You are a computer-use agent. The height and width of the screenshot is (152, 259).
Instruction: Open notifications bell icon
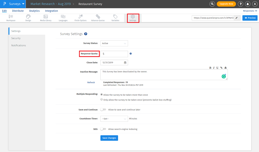248,4
